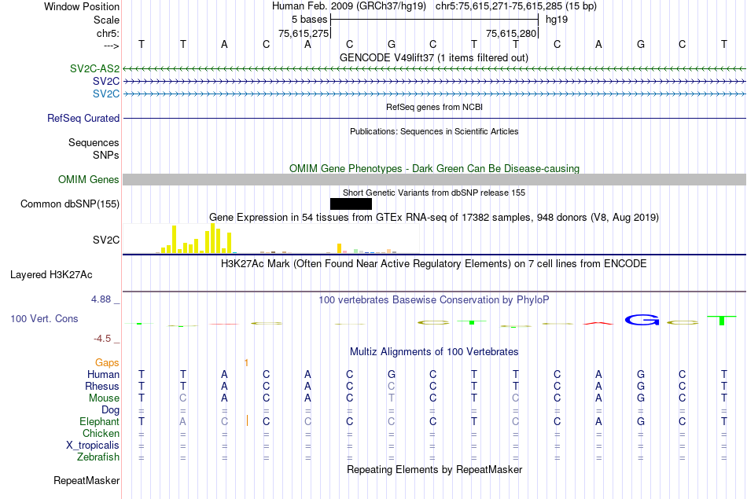Click the SNPs subtrack label
747x499 pixels.
106,156
